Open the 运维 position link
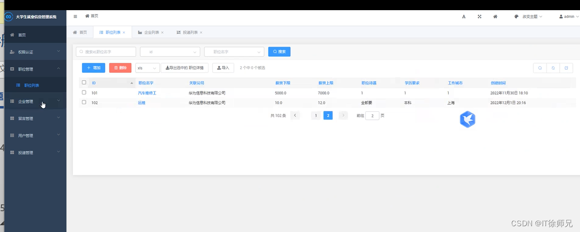580x232 pixels. 142,103
